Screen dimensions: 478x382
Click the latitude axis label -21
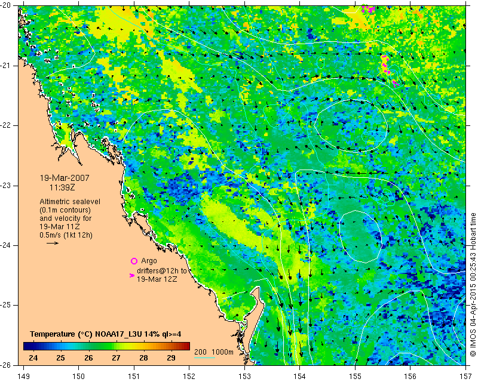[x=5, y=66]
